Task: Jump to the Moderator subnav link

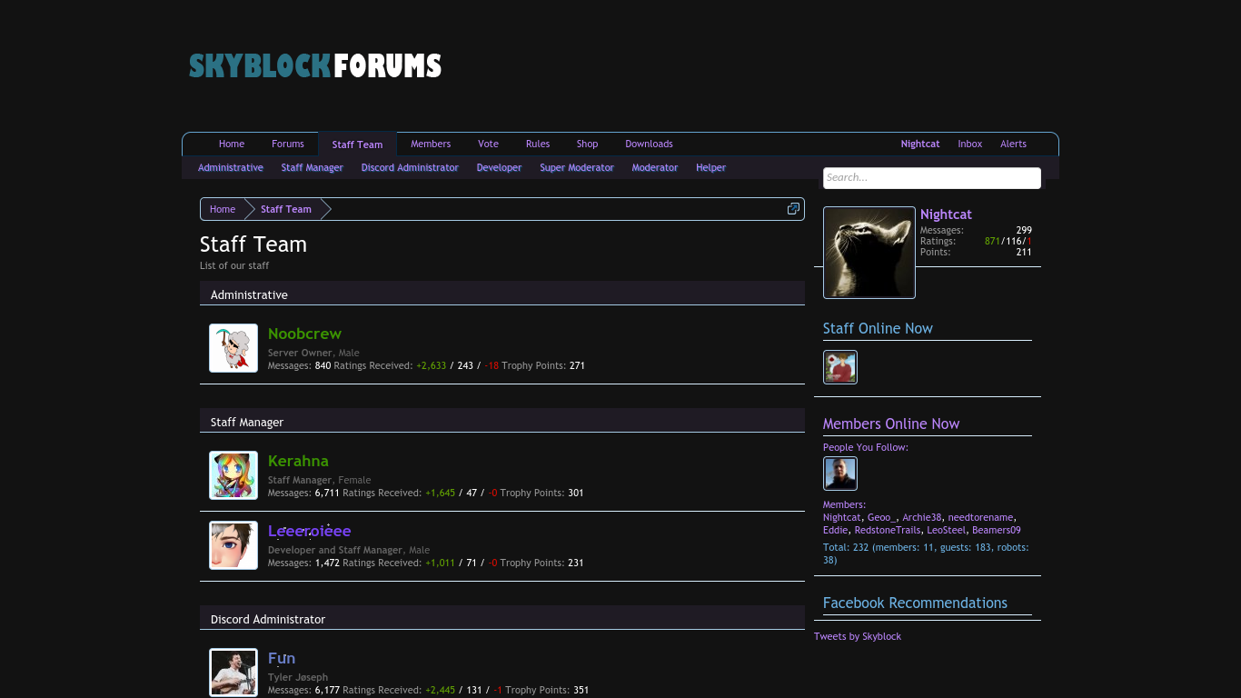Action: [x=655, y=167]
